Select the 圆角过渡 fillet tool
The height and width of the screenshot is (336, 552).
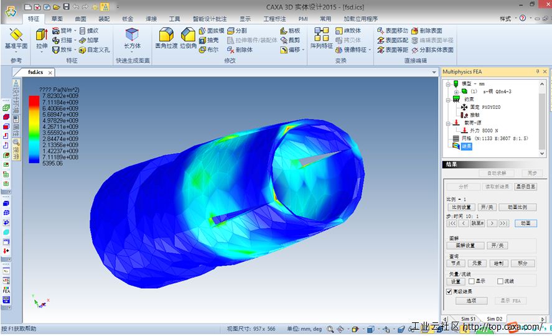click(x=166, y=35)
